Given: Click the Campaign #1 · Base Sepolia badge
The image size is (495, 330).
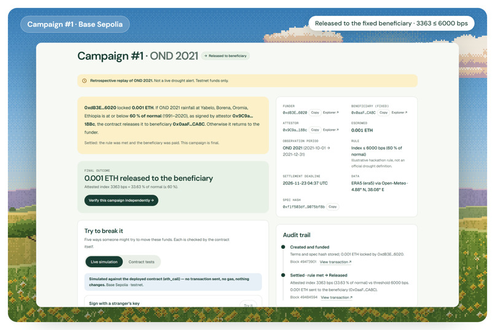Looking at the screenshot, I should pos(75,25).
